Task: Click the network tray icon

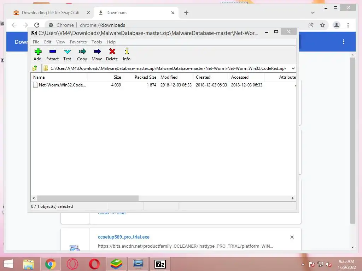Action: pyautogui.click(x=320, y=264)
